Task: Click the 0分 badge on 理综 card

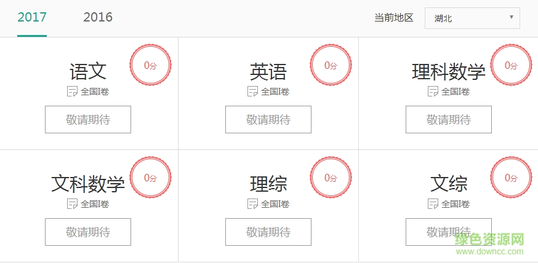Action: 331,178
